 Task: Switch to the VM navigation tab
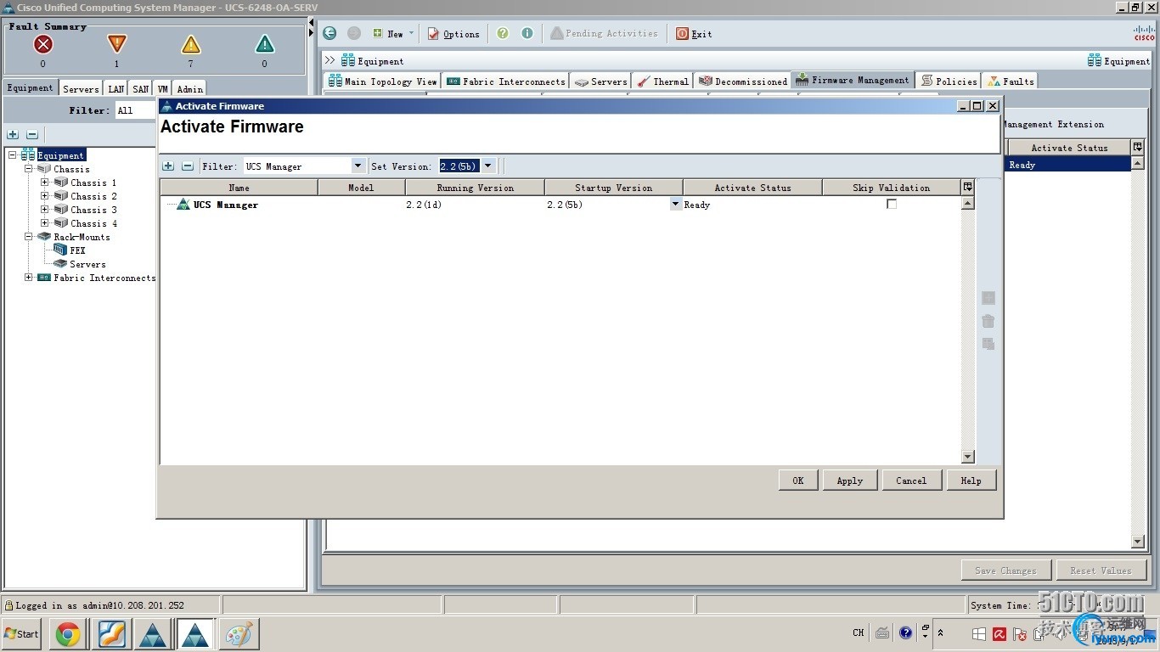point(163,88)
